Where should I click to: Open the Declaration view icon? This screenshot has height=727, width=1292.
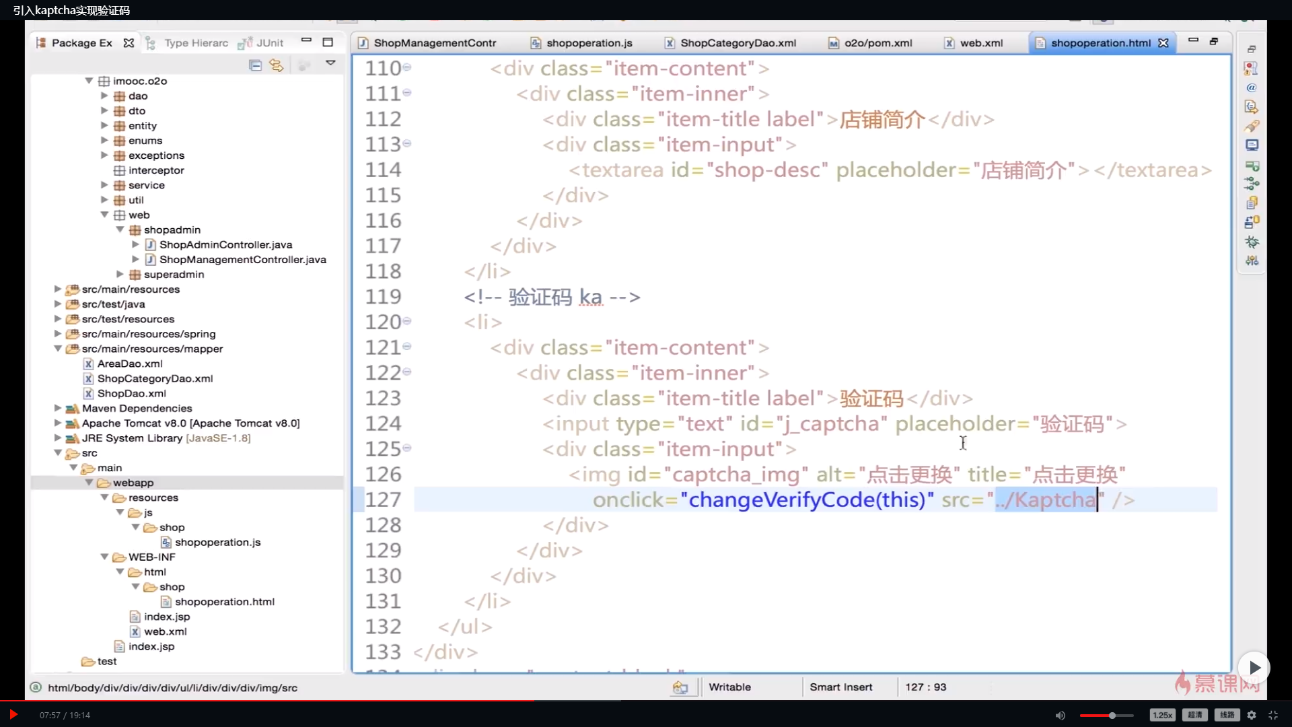click(x=1252, y=106)
